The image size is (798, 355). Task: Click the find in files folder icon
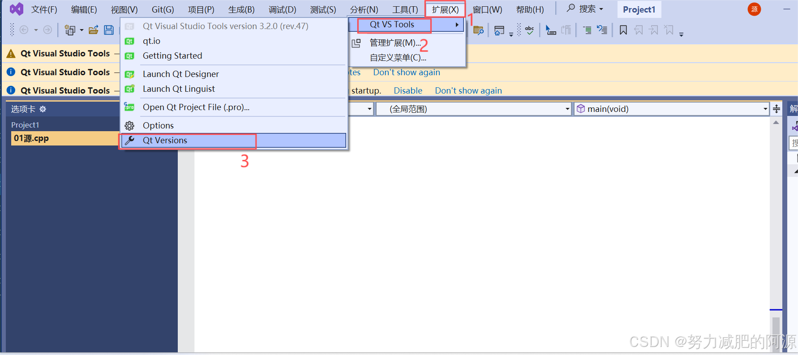point(479,30)
